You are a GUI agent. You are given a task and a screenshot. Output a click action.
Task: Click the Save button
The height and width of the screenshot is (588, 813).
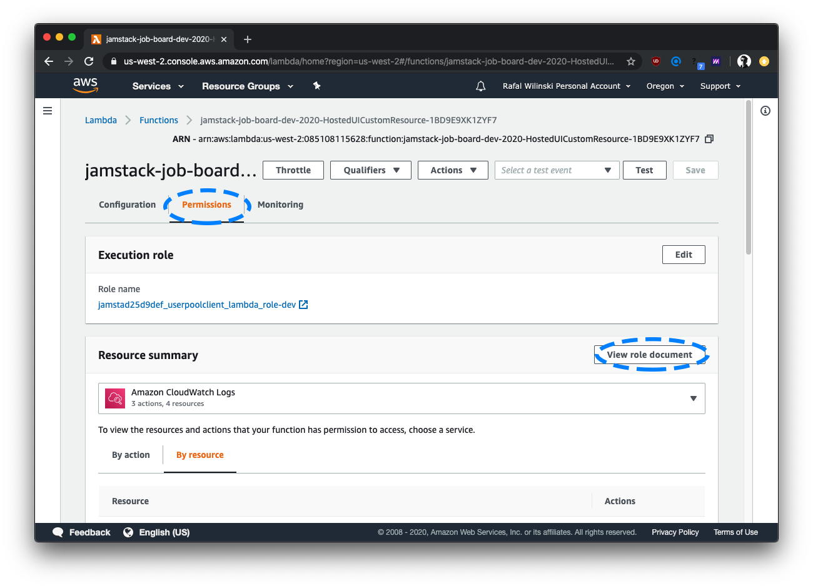coord(695,170)
